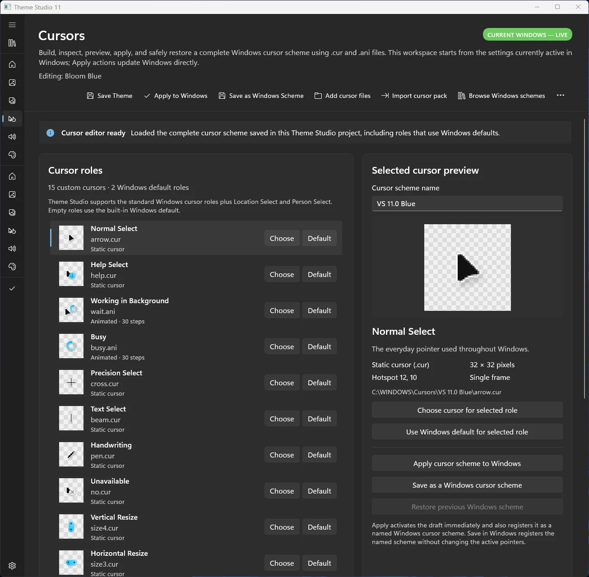The width and height of the screenshot is (589, 577).
Task: Click the Busy spinner cursor thumbnail
Action: [x=71, y=346]
